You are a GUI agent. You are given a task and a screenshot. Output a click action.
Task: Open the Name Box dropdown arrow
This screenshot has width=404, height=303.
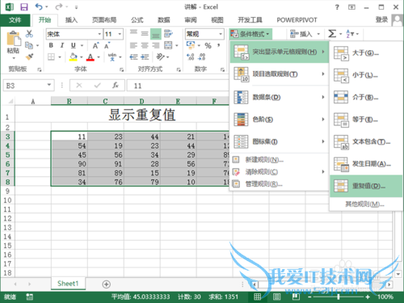49,85
